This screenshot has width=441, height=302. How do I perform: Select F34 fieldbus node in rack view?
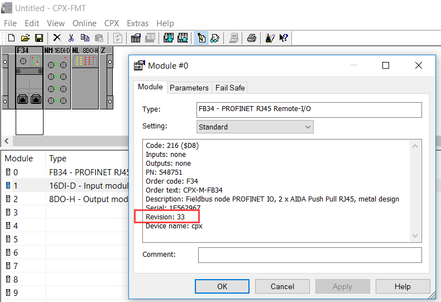click(x=29, y=78)
